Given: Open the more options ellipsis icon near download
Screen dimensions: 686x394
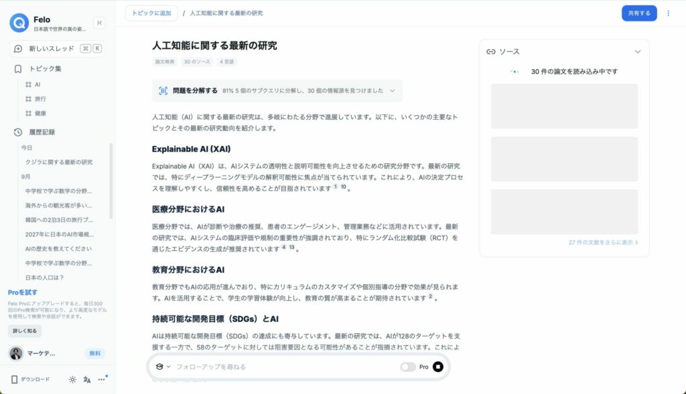Looking at the screenshot, I should pos(102,379).
